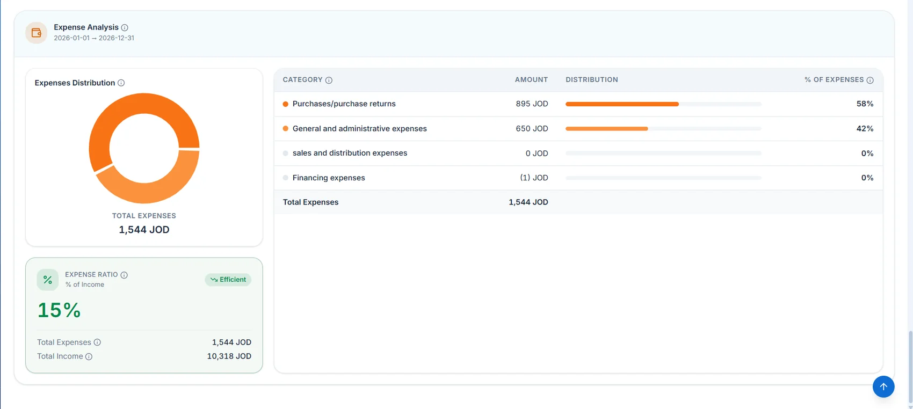Select the Financing expenses label
The width and height of the screenshot is (913, 409).
pos(329,178)
